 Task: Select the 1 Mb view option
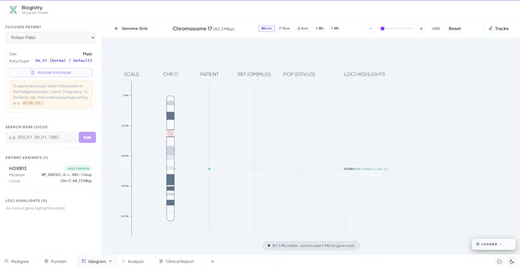[335, 29]
